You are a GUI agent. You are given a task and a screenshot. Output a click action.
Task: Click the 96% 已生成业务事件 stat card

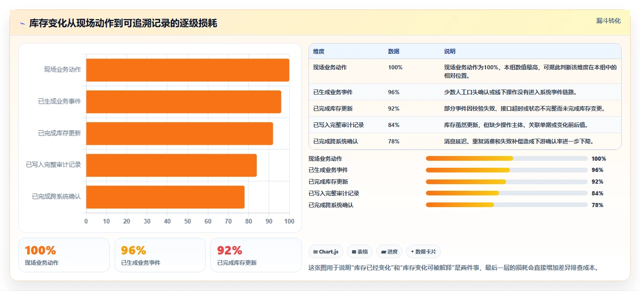tap(160, 255)
